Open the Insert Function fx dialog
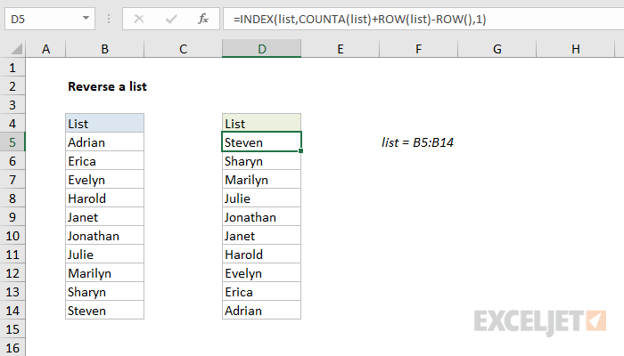Viewport: 624px width, 356px height. pyautogui.click(x=203, y=19)
